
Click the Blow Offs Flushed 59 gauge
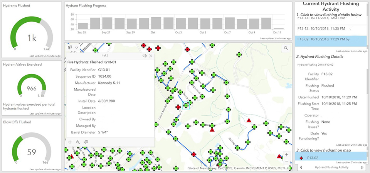pyautogui.click(x=32, y=148)
